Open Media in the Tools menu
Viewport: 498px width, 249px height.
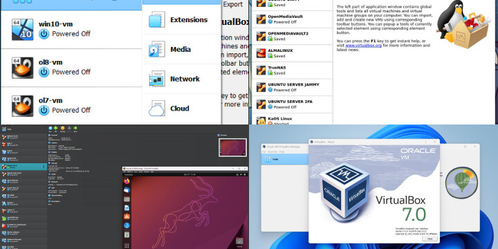pos(182,49)
